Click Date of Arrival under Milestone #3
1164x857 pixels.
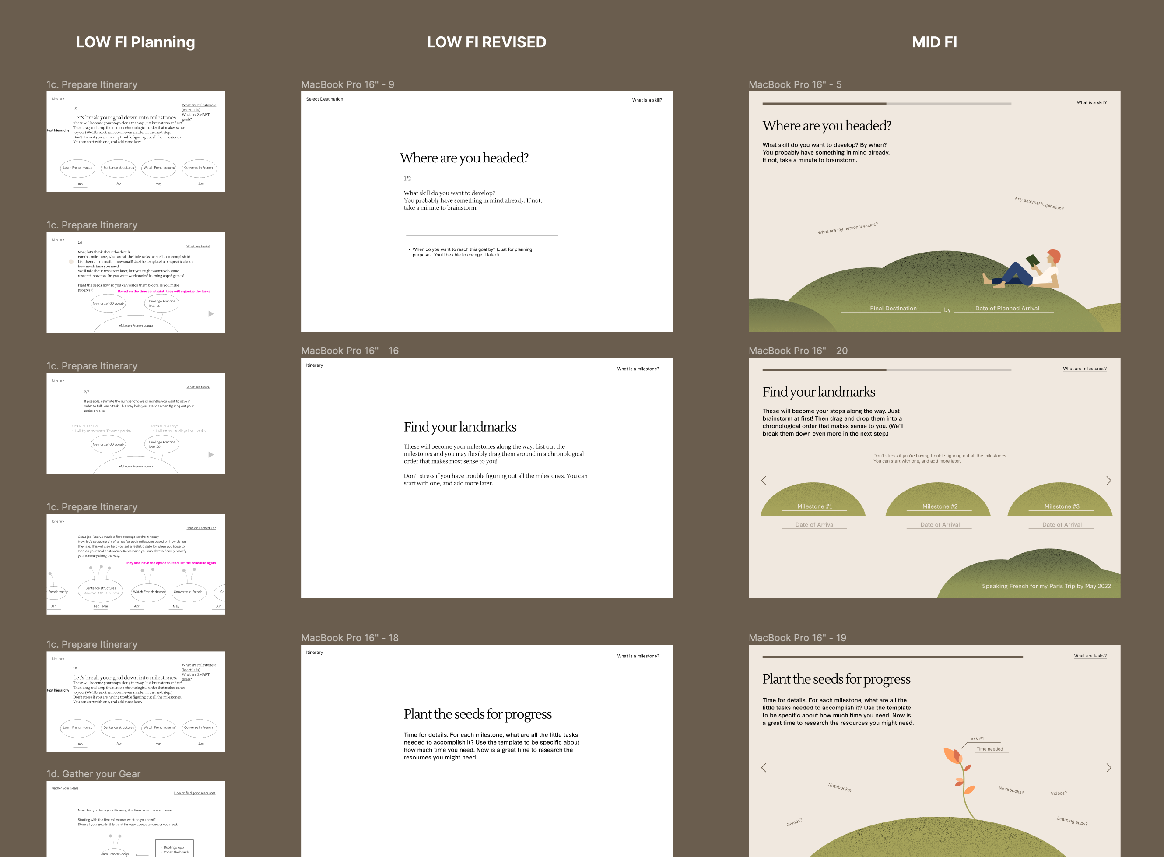pos(1061,524)
